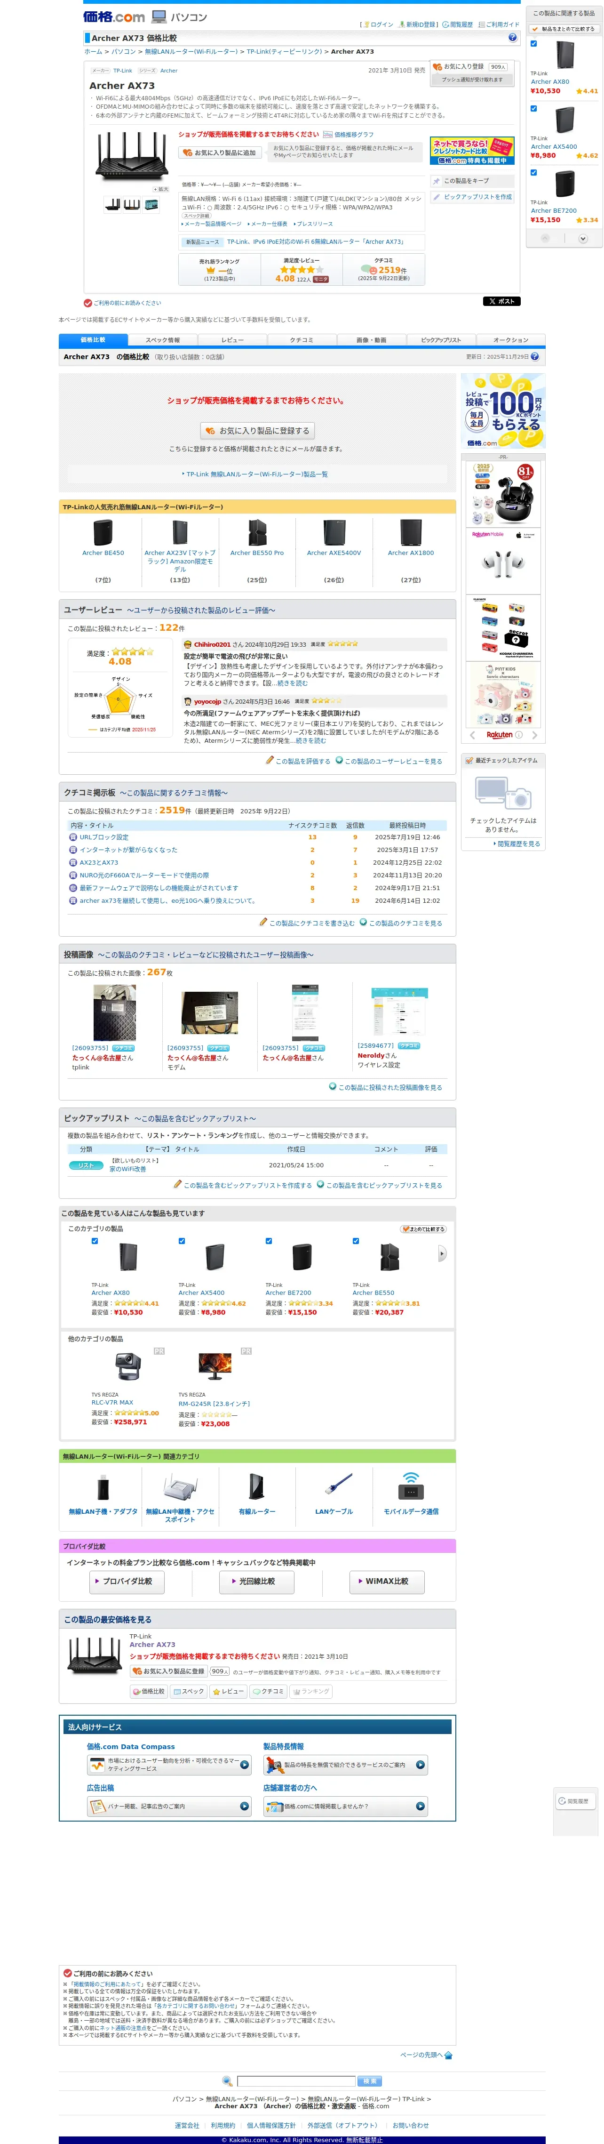Image resolution: width=604 pixels, height=2144 pixels.
Task: Click the second small router thumbnail below main image
Action: pyautogui.click(x=131, y=204)
